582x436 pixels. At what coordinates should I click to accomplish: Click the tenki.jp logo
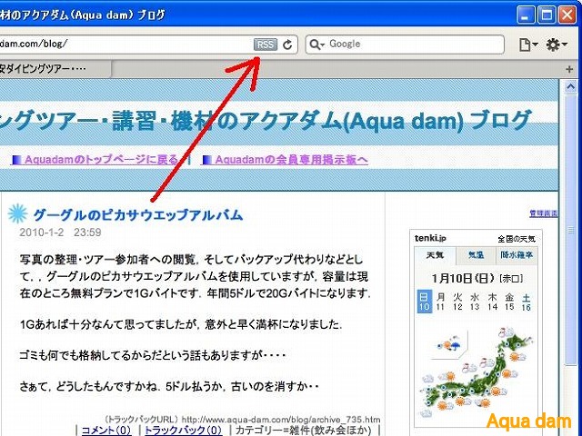tap(430, 238)
